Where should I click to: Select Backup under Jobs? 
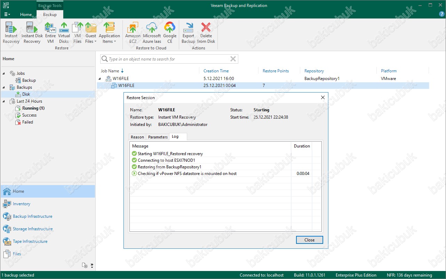tap(29, 80)
